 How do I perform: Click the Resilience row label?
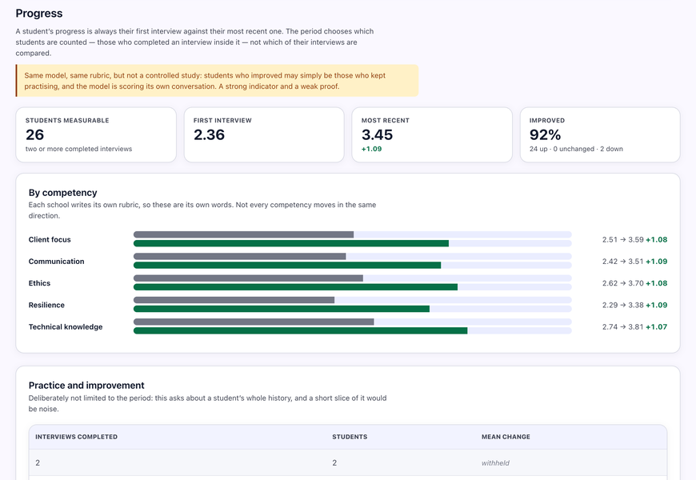[46, 305]
